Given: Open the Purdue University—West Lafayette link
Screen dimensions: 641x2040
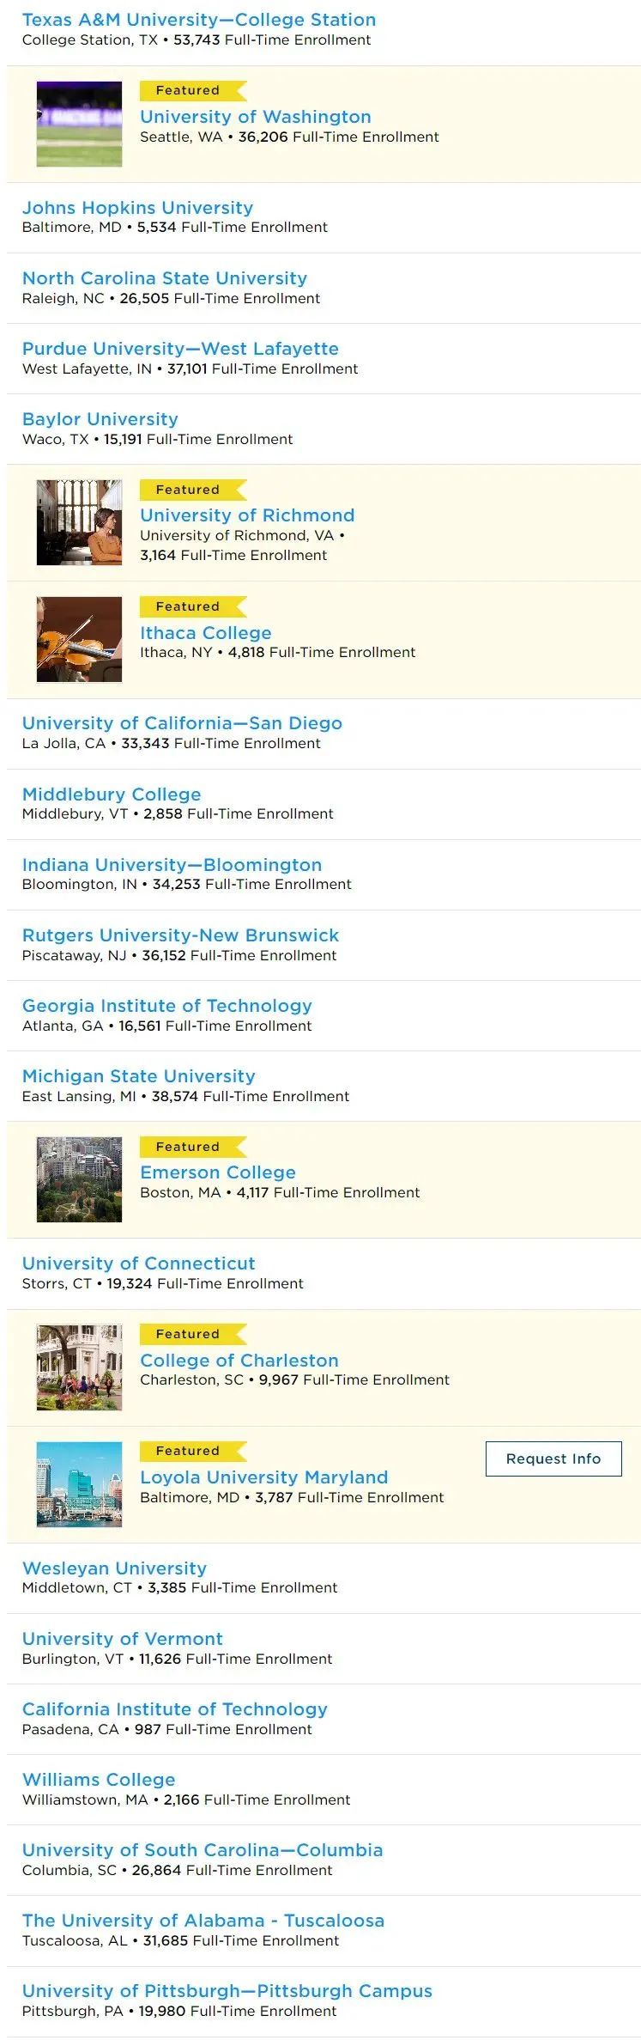Looking at the screenshot, I should (x=180, y=349).
